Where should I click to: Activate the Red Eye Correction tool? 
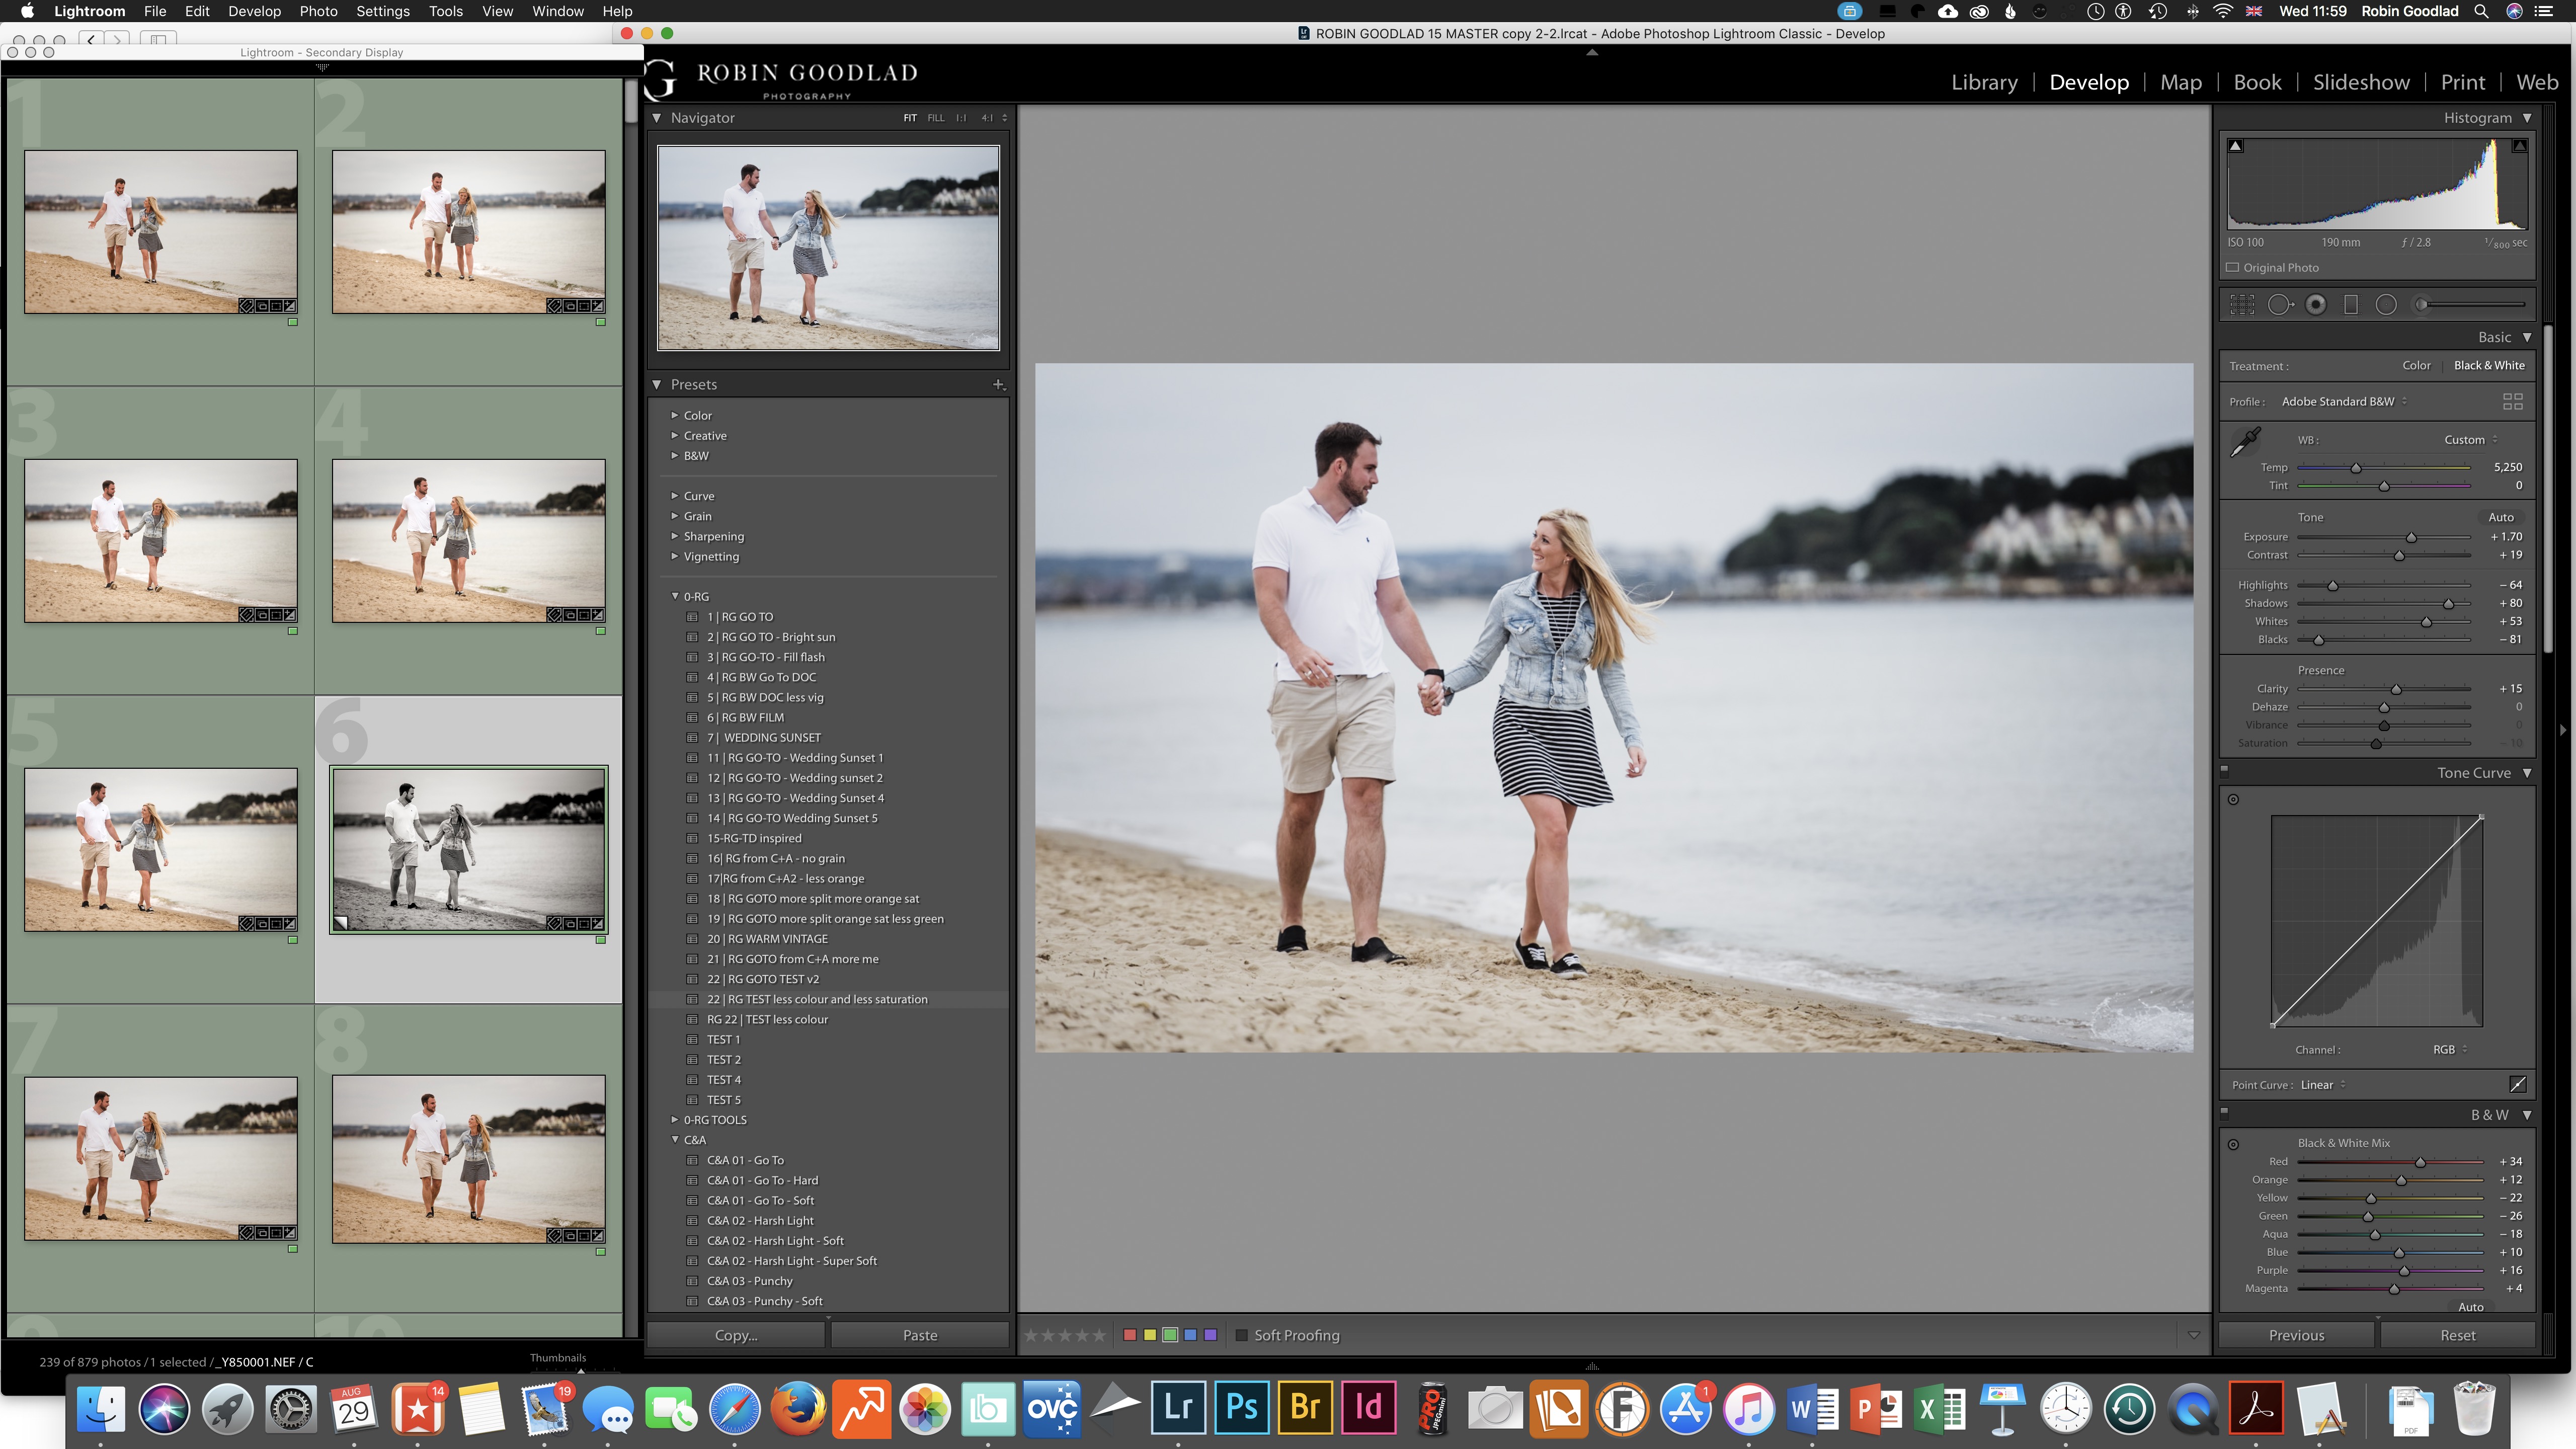click(2316, 305)
